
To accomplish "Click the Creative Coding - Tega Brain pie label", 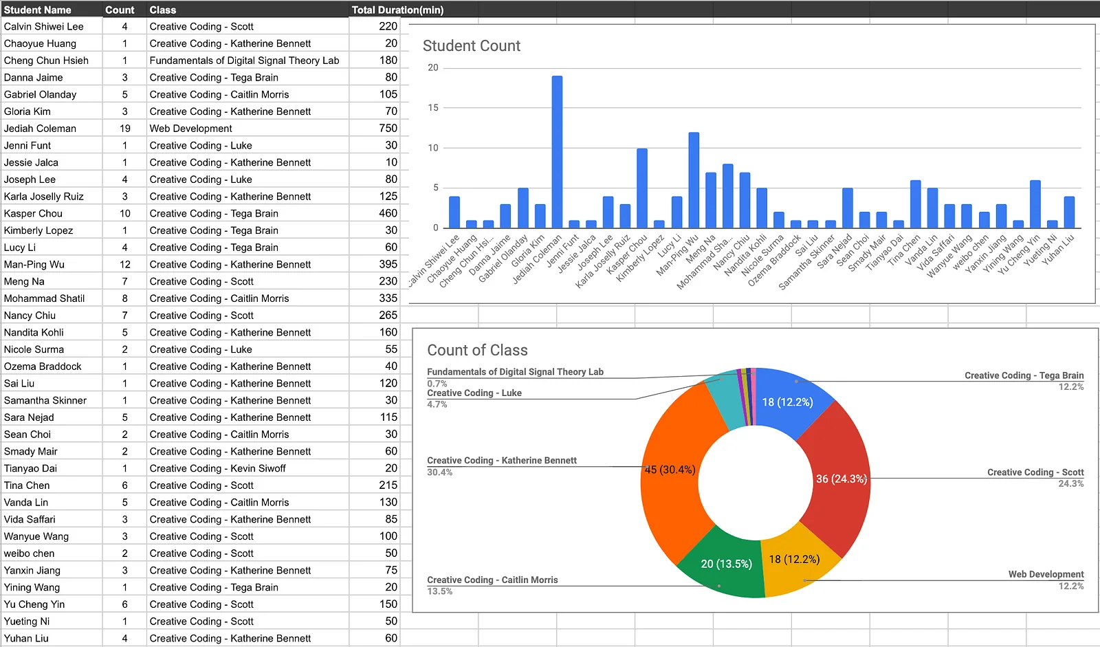I will tap(1024, 375).
